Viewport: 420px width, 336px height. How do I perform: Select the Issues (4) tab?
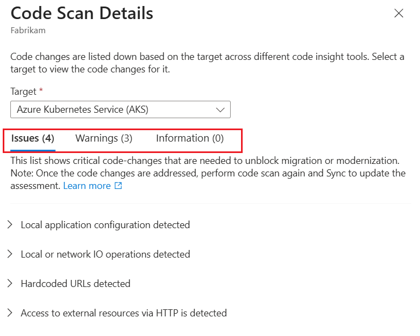[x=33, y=138]
